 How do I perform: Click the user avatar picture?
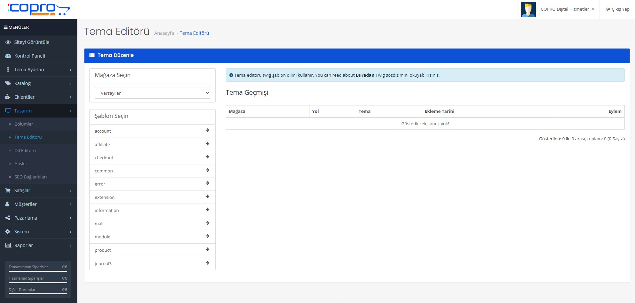point(528,9)
